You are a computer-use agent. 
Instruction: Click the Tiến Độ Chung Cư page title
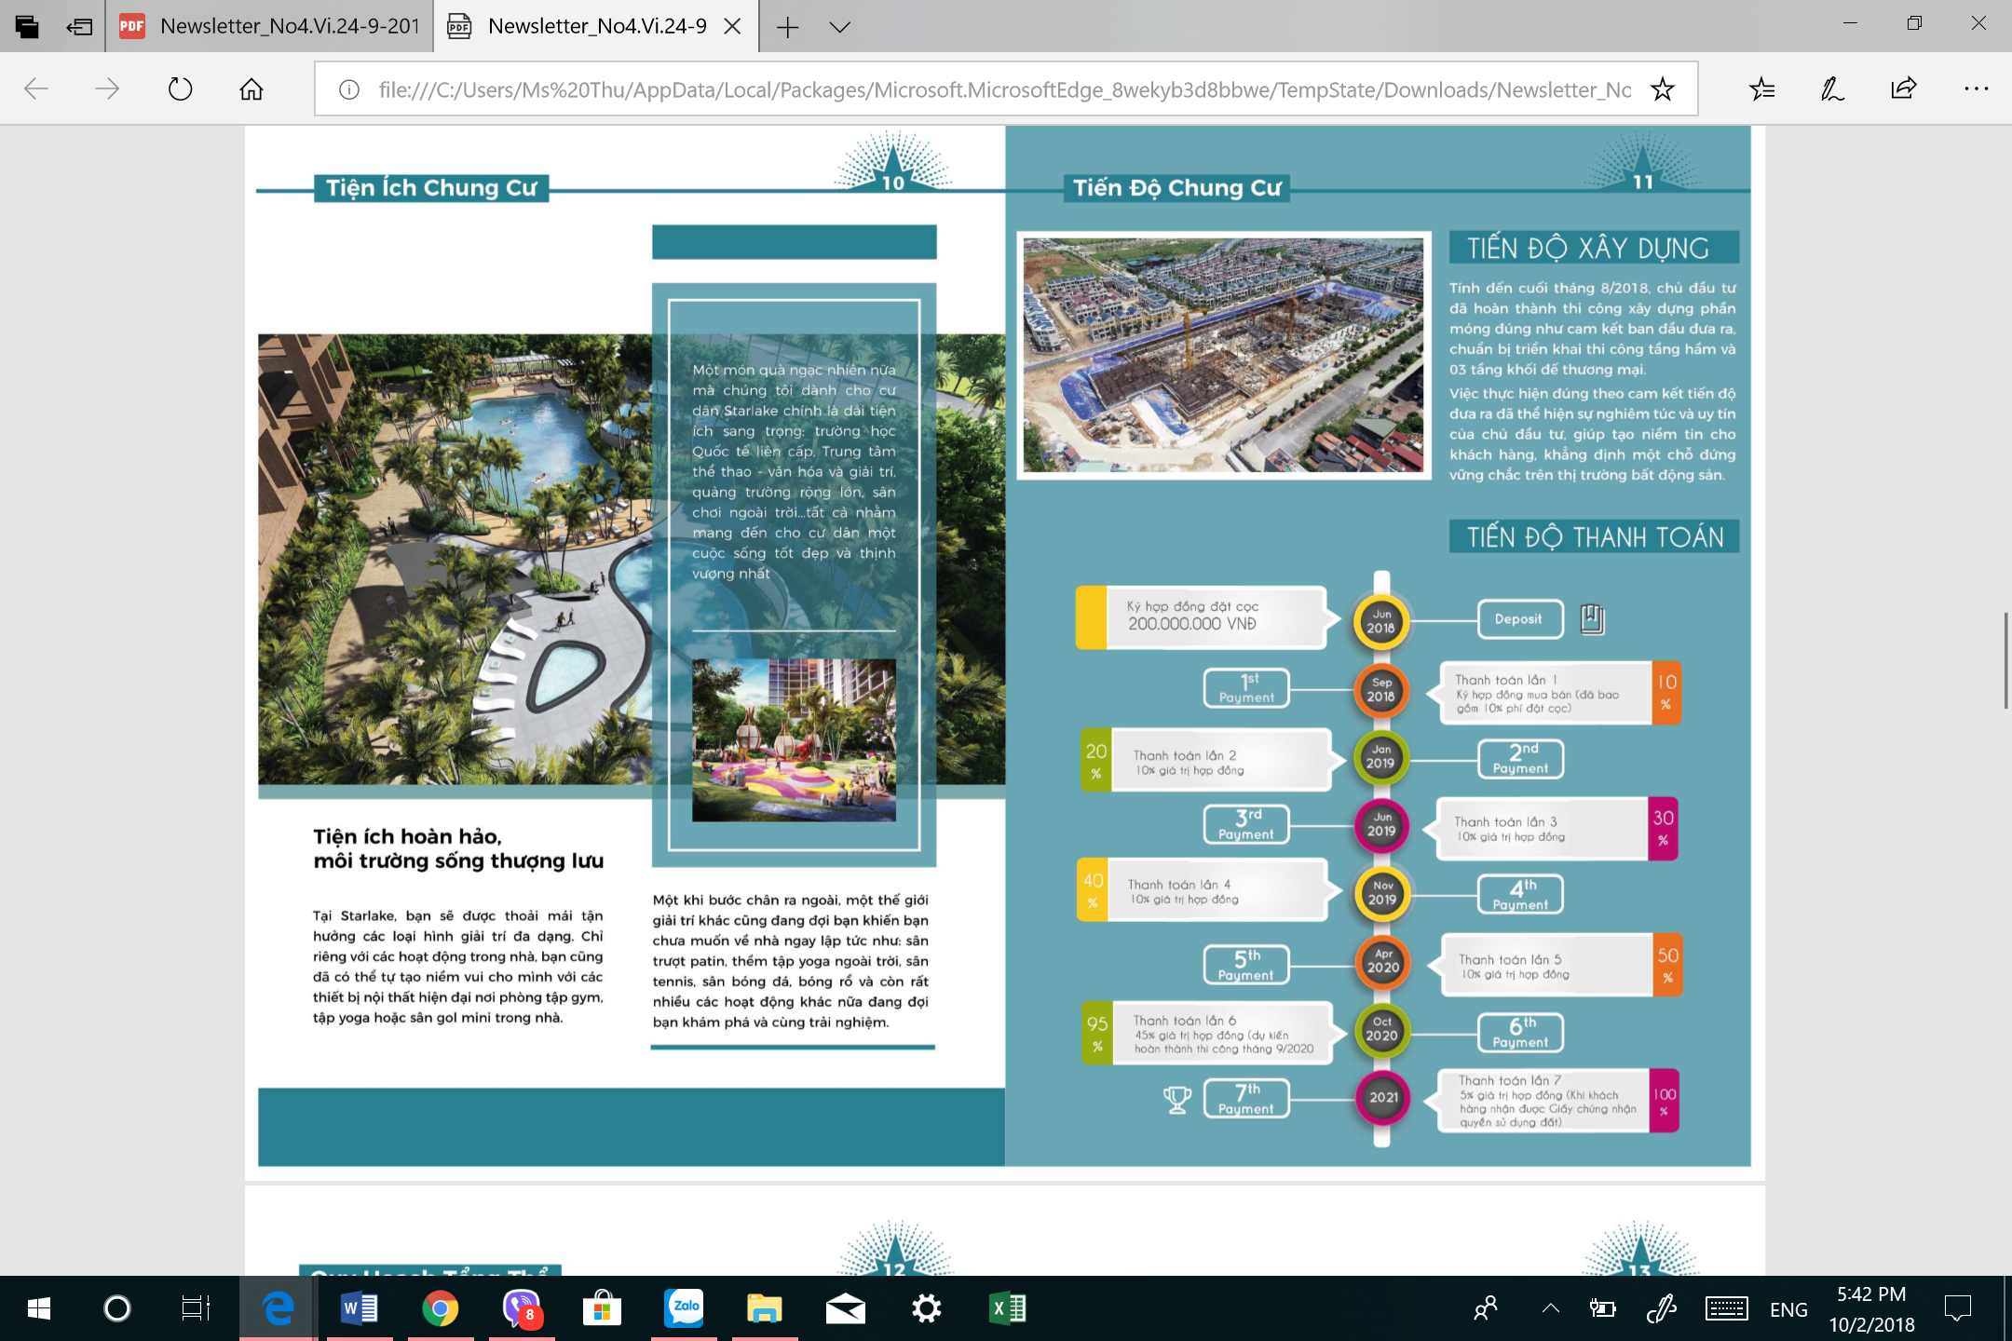(x=1177, y=188)
